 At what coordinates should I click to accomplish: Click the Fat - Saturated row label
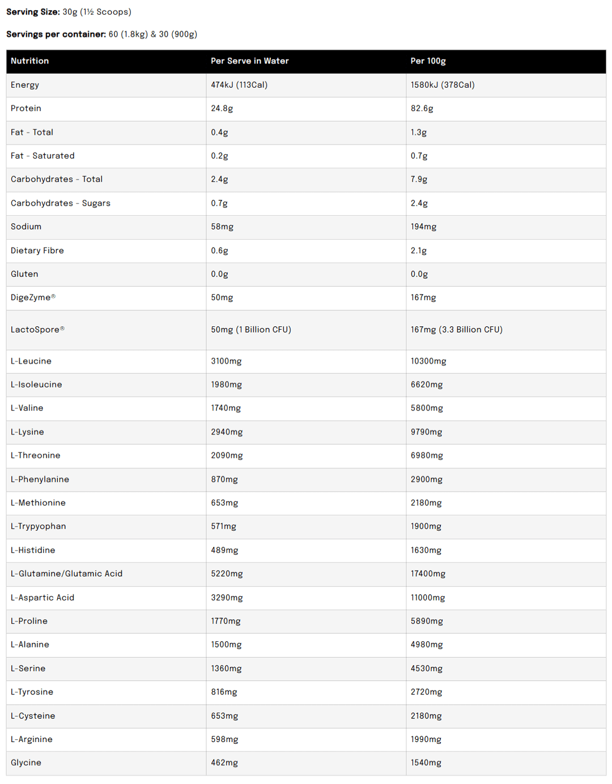tap(42, 156)
